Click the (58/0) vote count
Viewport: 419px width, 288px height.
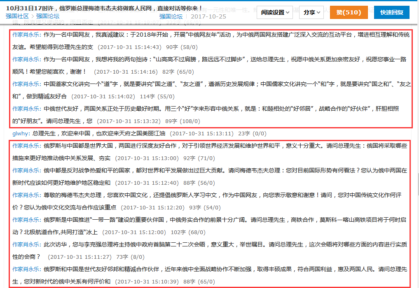[x=189, y=47]
